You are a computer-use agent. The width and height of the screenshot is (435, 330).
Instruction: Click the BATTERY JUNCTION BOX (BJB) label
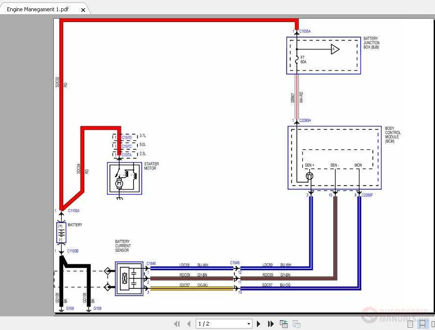point(371,43)
